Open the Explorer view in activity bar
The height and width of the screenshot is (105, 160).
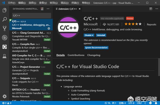[4, 10]
